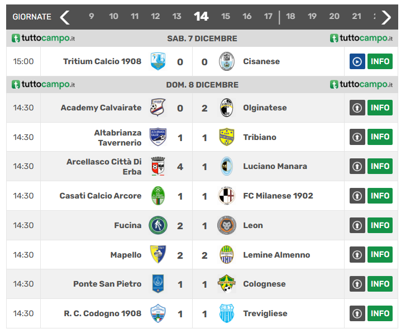
Task: Open INFO for Tritium Calcio match
Action: [x=380, y=61]
